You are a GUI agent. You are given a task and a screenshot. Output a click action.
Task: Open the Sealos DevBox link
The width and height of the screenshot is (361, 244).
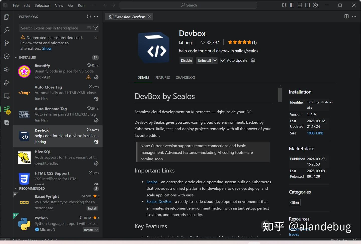[159, 201]
